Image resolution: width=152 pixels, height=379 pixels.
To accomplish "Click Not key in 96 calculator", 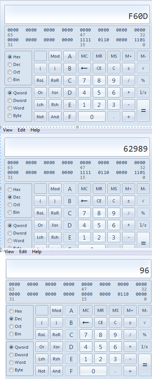I will 42,371.
